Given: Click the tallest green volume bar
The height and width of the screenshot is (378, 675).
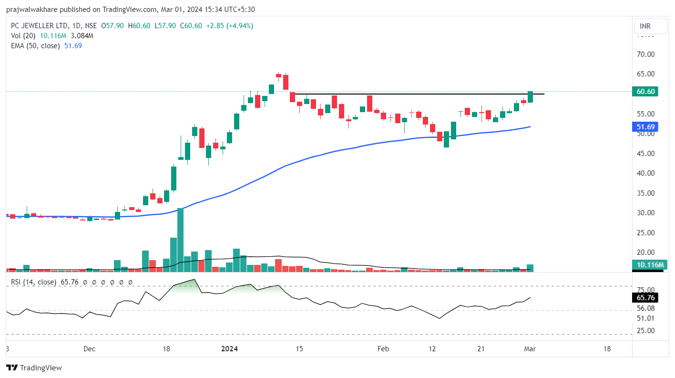Looking at the screenshot, I should point(180,239).
